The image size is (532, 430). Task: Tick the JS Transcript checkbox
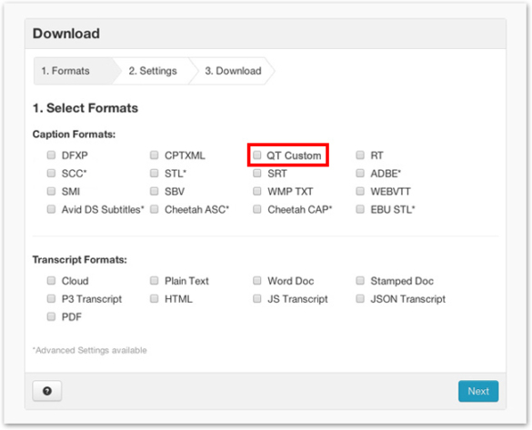click(x=257, y=298)
